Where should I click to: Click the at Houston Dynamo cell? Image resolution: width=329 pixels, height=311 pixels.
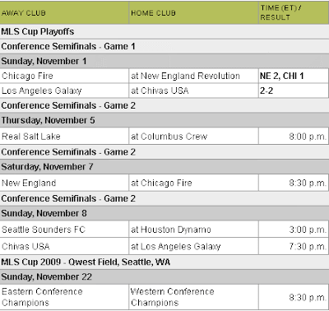(x=193, y=230)
